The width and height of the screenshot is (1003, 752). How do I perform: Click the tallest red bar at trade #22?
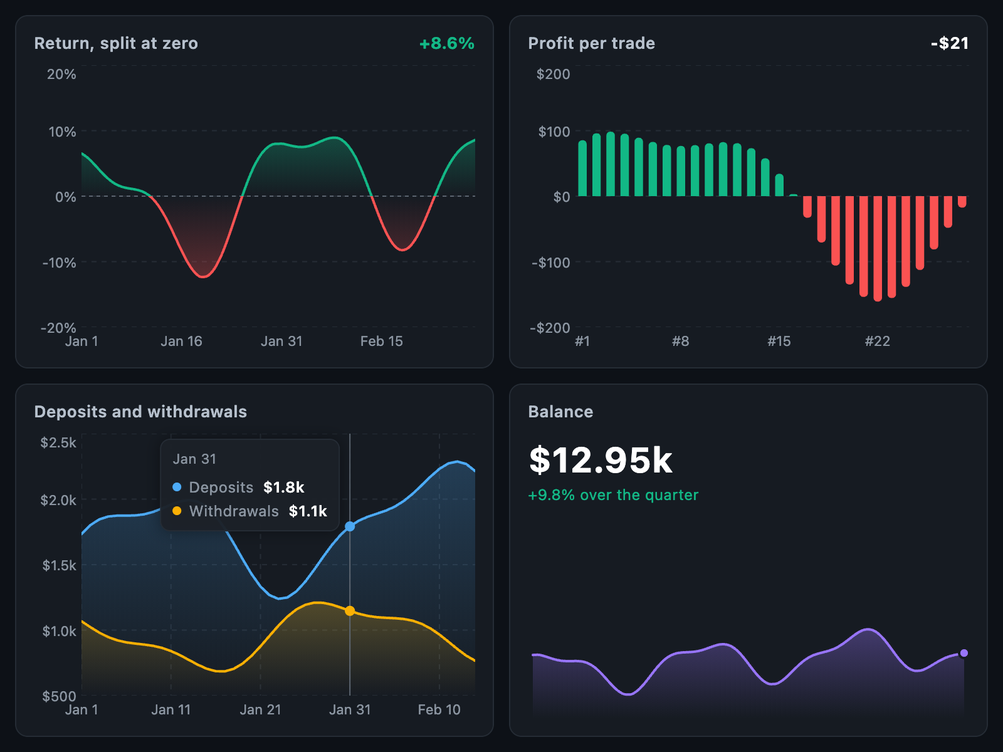click(878, 249)
